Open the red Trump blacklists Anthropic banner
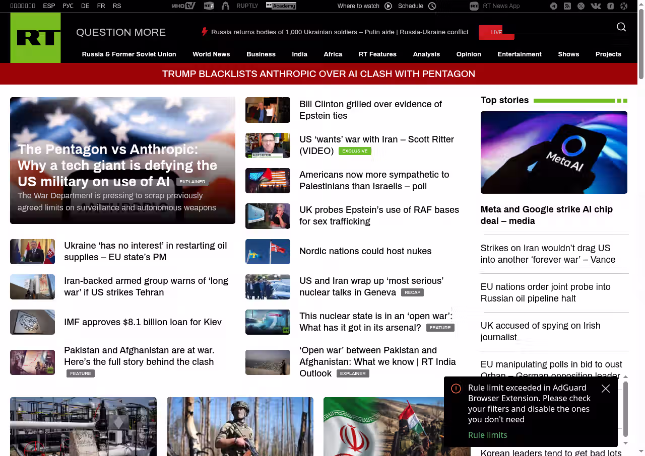The width and height of the screenshot is (645, 456). [318, 74]
